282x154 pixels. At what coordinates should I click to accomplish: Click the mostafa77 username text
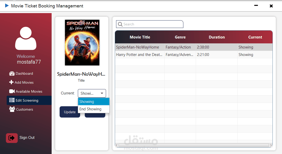point(29,62)
